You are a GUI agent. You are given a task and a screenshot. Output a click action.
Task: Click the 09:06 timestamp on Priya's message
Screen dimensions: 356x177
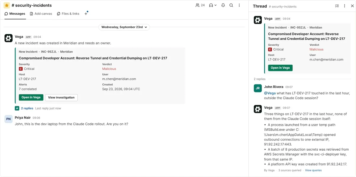click(x=36, y=118)
